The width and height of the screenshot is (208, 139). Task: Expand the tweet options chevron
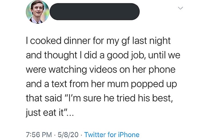(x=180, y=9)
